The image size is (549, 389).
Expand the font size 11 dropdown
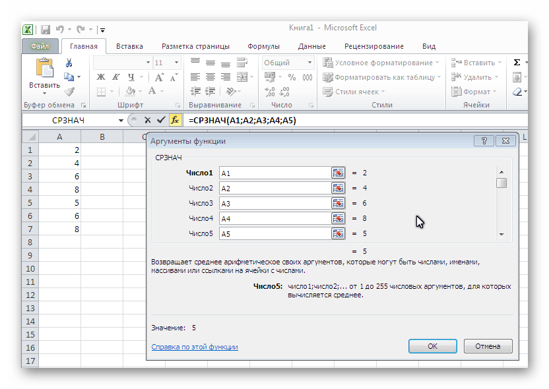[176, 63]
